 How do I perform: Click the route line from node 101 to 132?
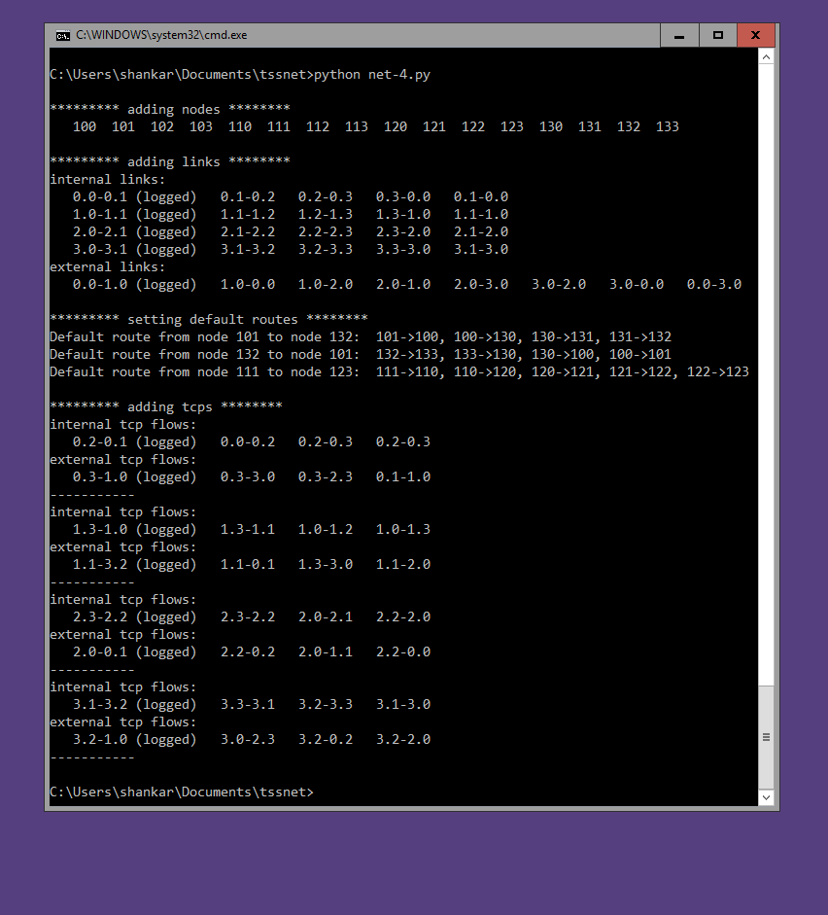pos(361,337)
